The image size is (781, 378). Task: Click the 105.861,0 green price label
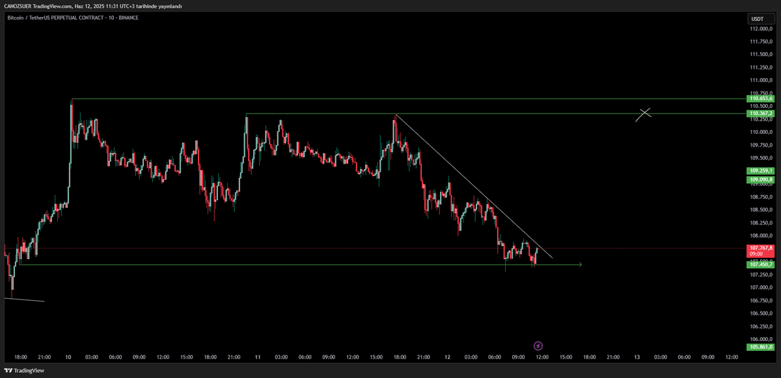[761, 347]
